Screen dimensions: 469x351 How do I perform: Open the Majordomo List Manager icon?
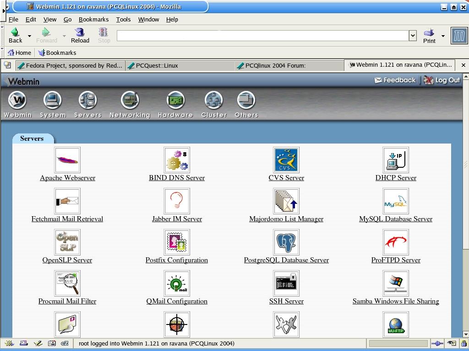pyautogui.click(x=286, y=201)
